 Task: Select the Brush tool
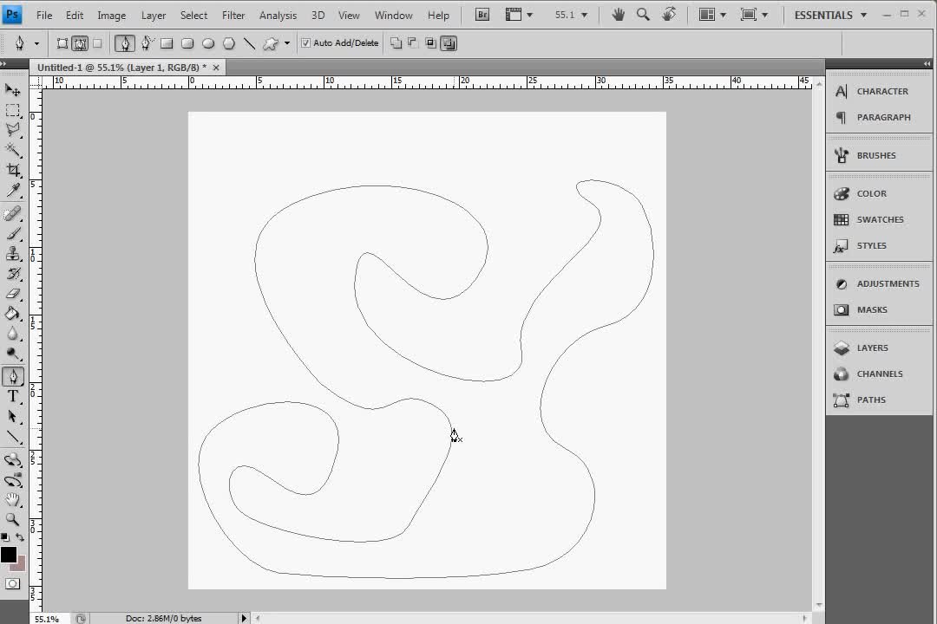pyautogui.click(x=12, y=233)
